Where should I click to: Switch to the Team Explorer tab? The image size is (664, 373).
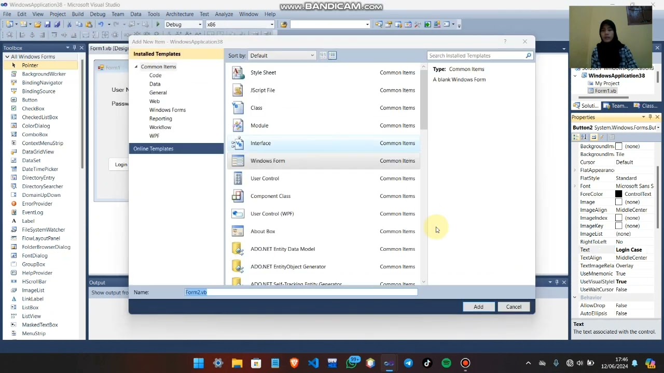tap(616, 106)
